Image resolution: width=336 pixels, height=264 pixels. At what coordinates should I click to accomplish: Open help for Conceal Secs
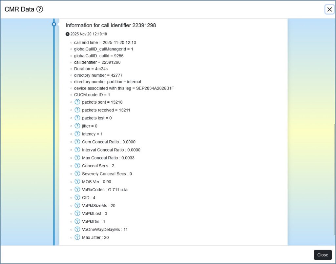coord(77,166)
